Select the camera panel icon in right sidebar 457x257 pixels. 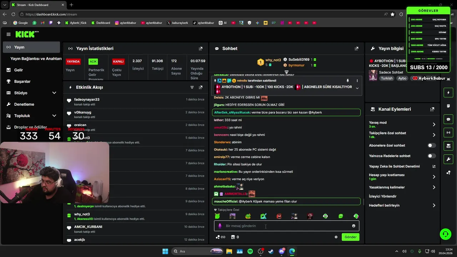click(x=448, y=146)
